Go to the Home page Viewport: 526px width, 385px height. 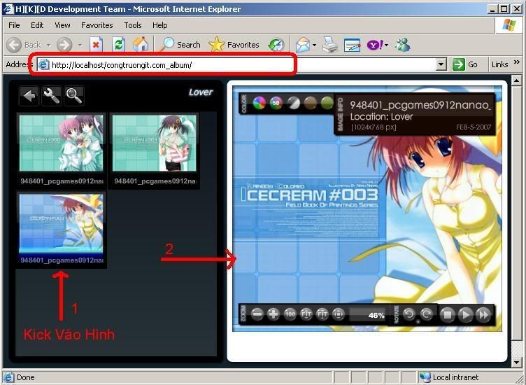coord(141,45)
